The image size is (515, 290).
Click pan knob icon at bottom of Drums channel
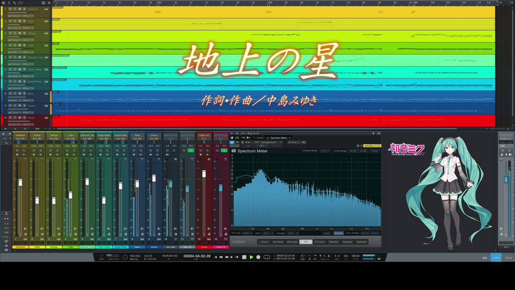click(159, 234)
